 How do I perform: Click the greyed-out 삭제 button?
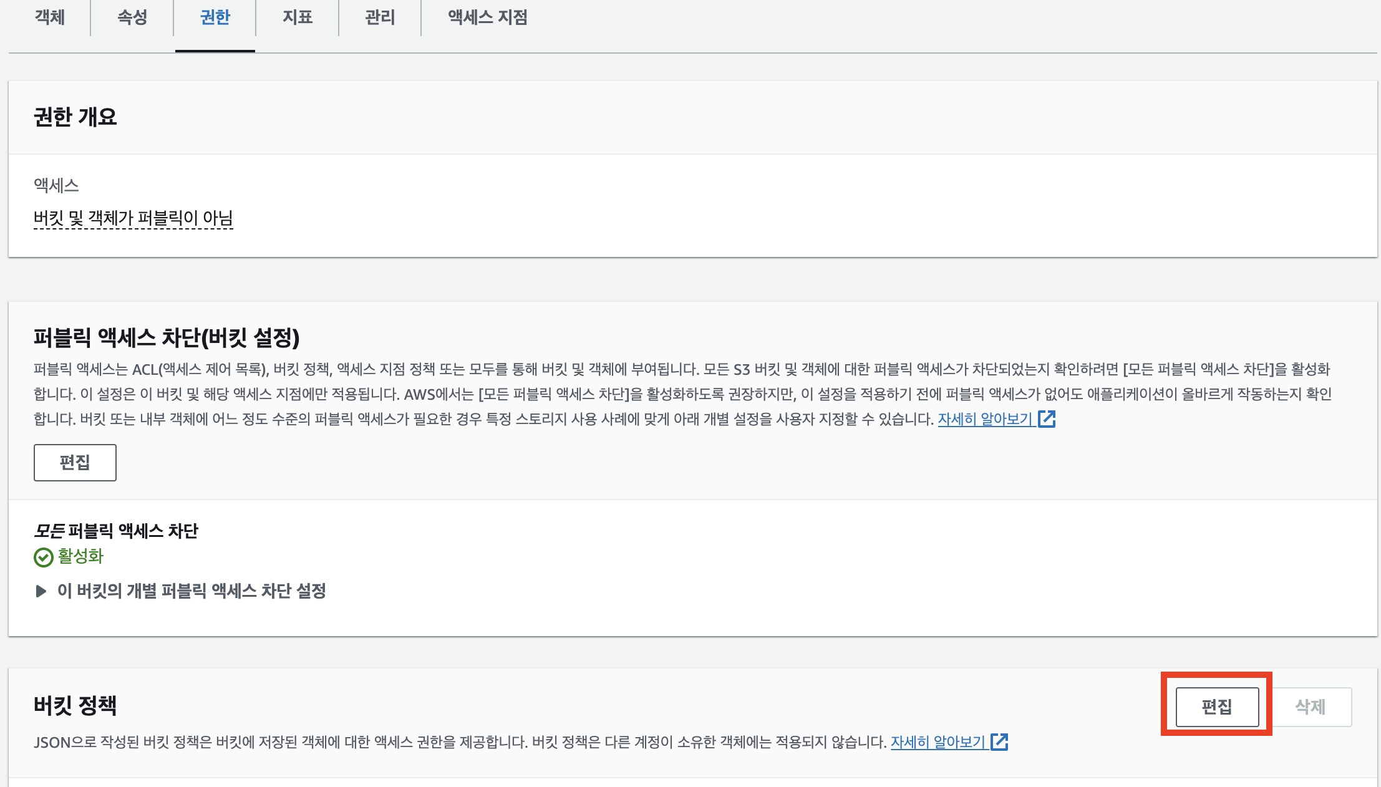pos(1311,707)
